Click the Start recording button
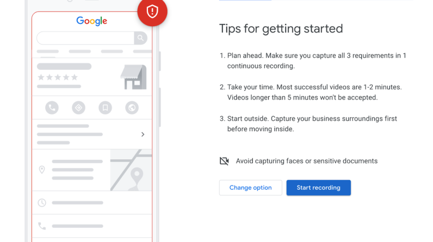This screenshot has width=433, height=242. [318, 188]
